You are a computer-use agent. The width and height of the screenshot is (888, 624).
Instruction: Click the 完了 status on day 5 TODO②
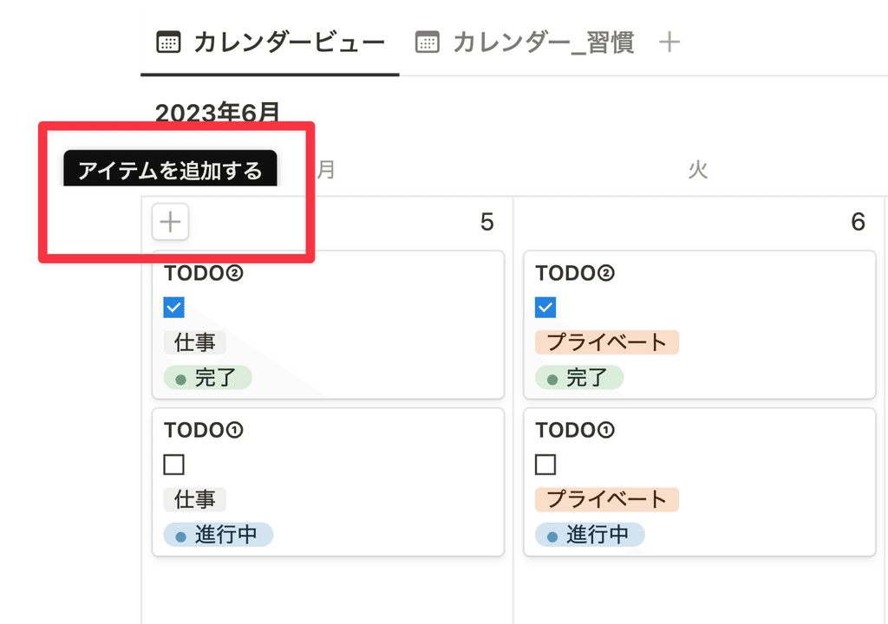208,378
